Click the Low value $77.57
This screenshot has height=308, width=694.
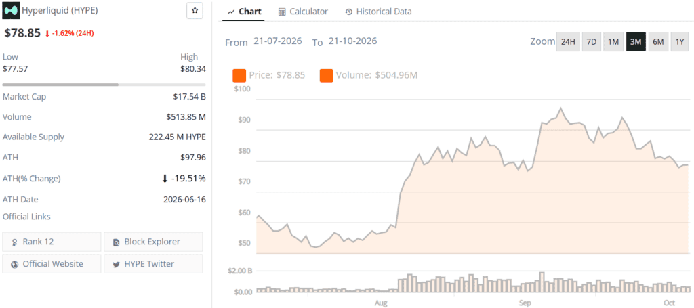coord(16,68)
